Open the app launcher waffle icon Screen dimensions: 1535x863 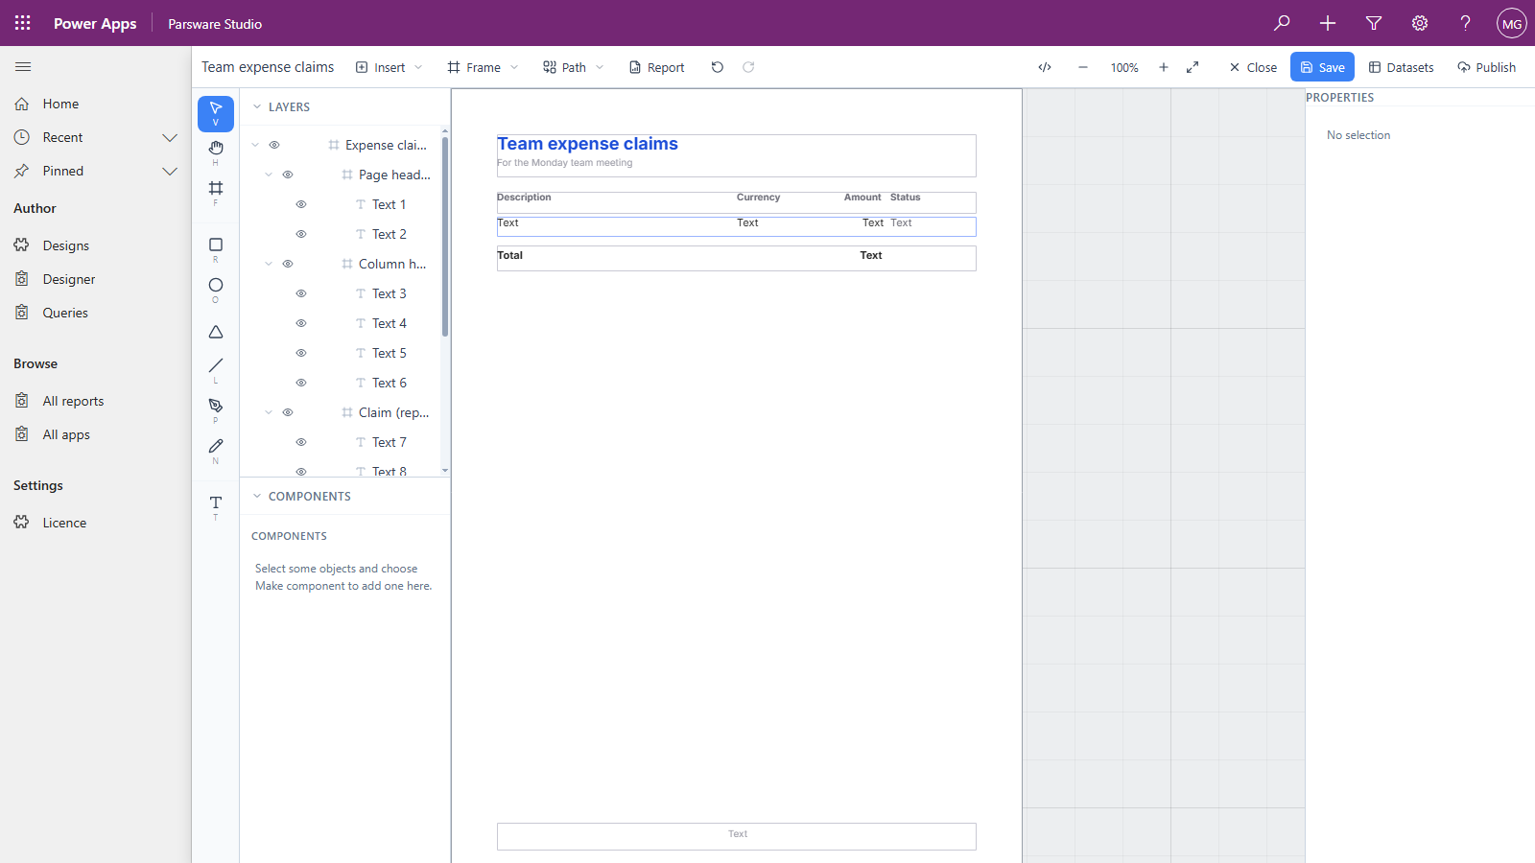point(23,23)
